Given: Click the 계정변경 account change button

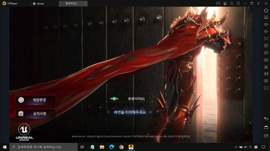Looking at the screenshot, I should (x=36, y=100).
